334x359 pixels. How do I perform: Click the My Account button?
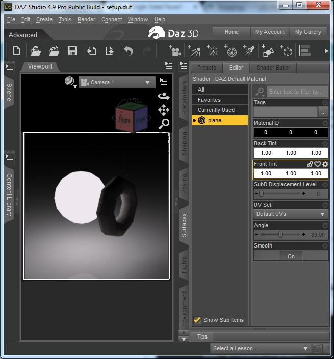[x=270, y=32]
